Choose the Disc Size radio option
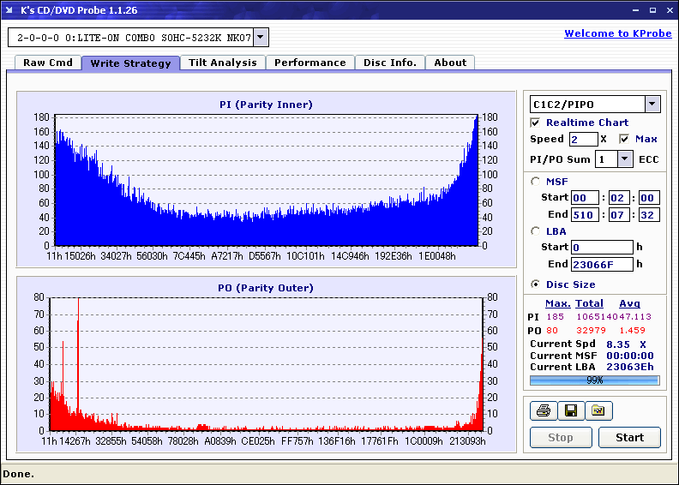Viewport: 679px width, 485px height. [x=536, y=284]
